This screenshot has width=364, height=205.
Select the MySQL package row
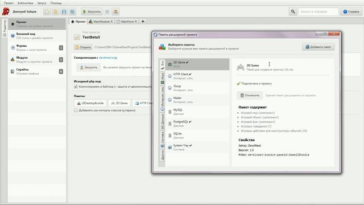(197, 112)
